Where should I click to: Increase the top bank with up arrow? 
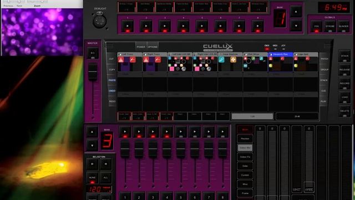(296, 12)
